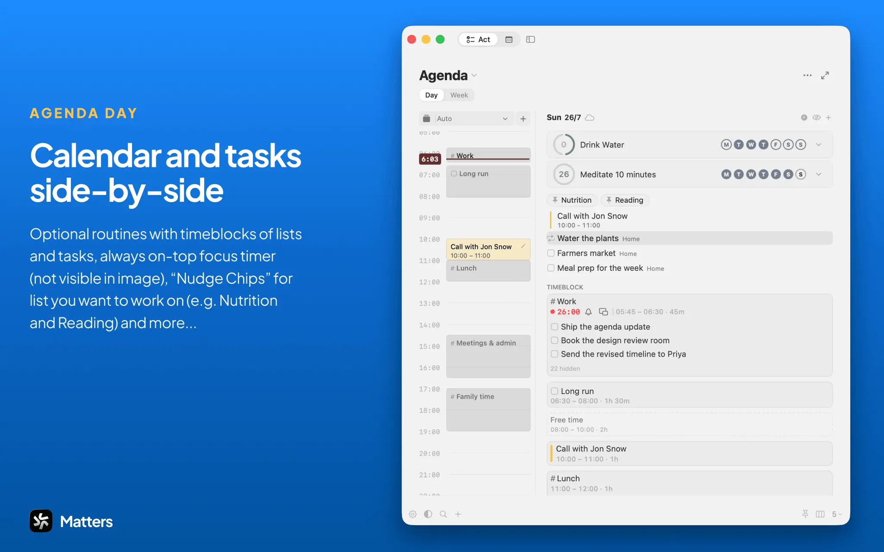
Task: Toggle the sidebar panel icon
Action: [x=530, y=40]
